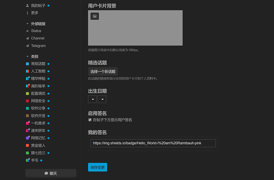Image resolution: width=274 pixels, height=180 pixels.
Task: Open the 一机难求 category
Action: click(x=38, y=123)
